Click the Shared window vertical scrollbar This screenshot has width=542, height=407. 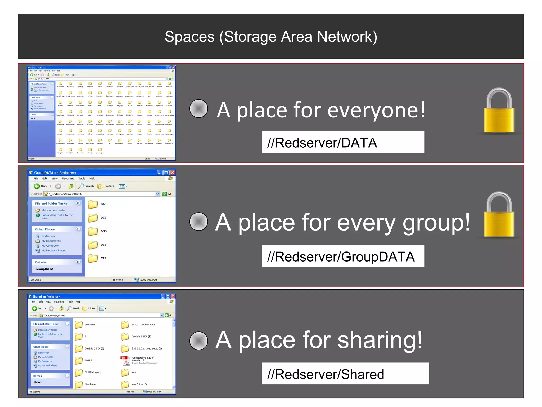(x=174, y=352)
